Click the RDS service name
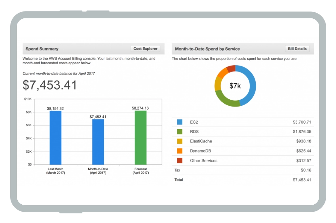336x223 pixels. point(194,132)
